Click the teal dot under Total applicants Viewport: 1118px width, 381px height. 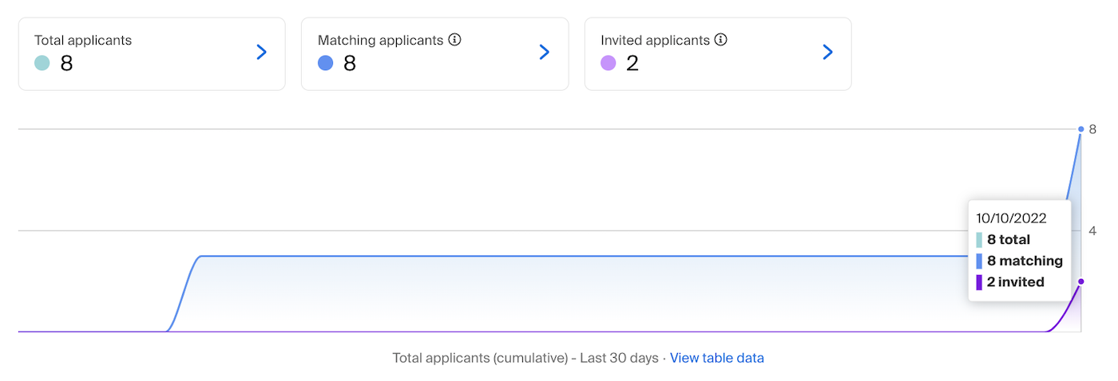click(x=42, y=63)
